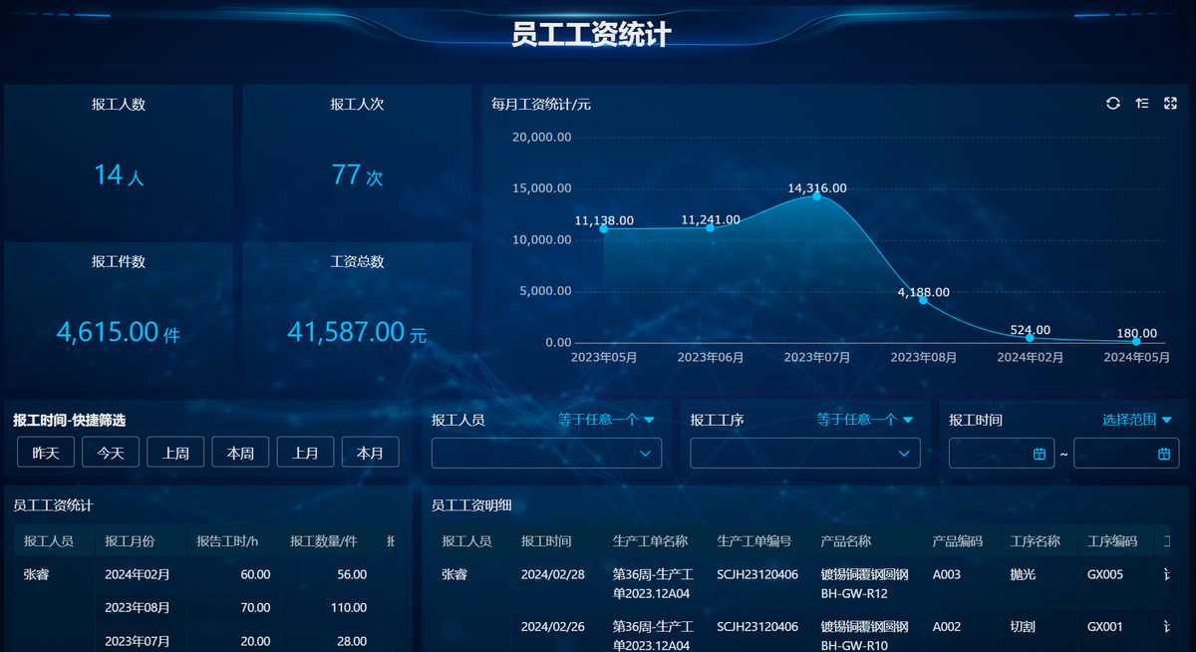Filter by 上周
Screen dimensions: 1196x652
175,453
